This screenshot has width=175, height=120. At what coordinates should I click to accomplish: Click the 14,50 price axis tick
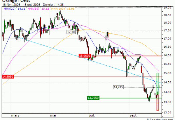pos(167,83)
